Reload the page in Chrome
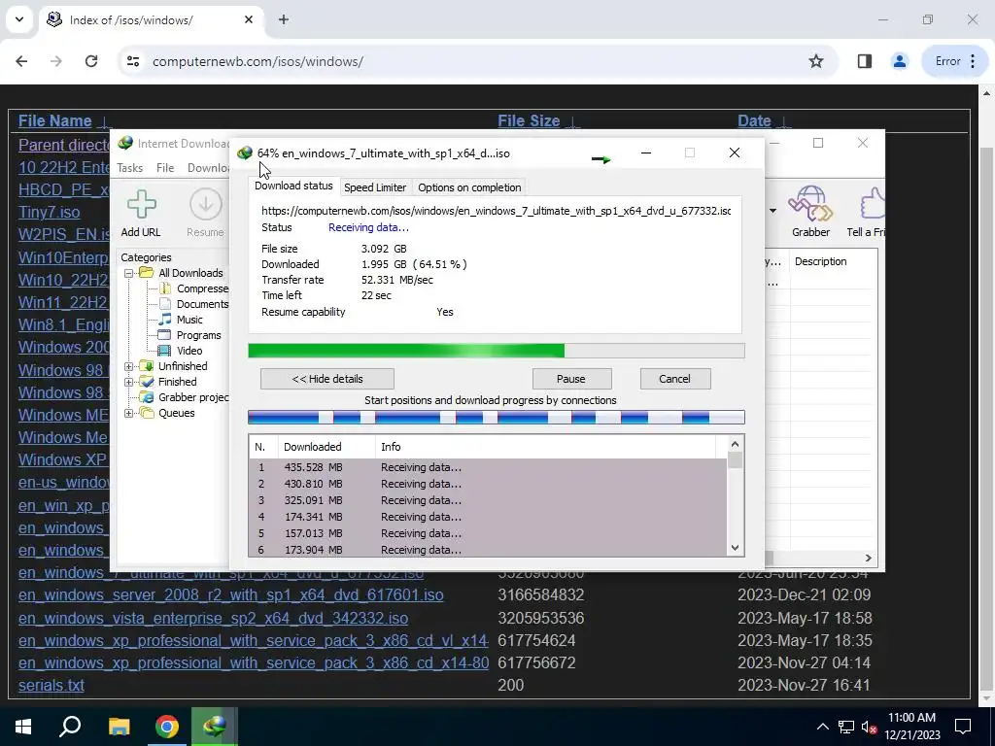Viewport: 995px width, 746px height. 91,61
